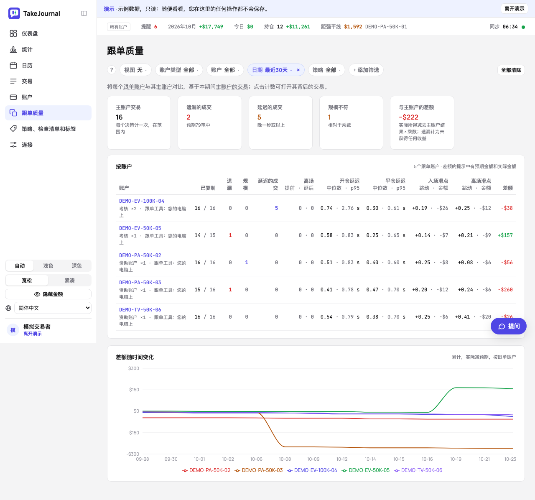
Task: Open 仪表盘 dashboard icon in sidebar
Action: [x=13, y=33]
